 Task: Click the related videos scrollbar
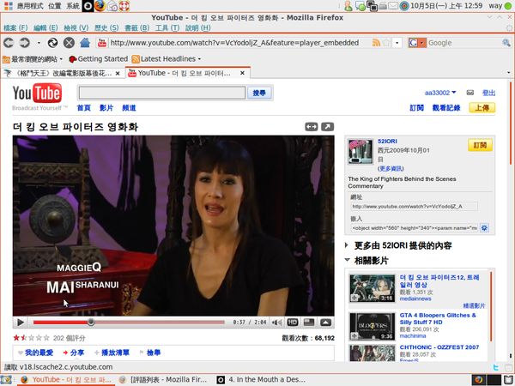click(x=491, y=306)
